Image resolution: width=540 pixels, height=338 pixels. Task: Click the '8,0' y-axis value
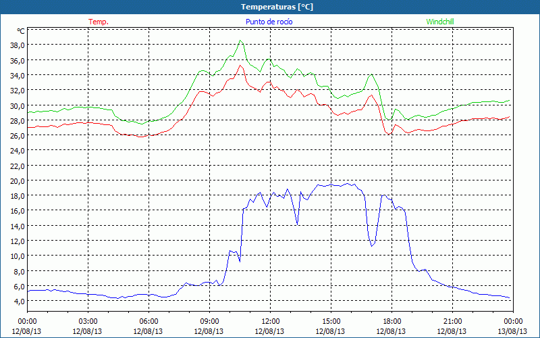(19, 271)
